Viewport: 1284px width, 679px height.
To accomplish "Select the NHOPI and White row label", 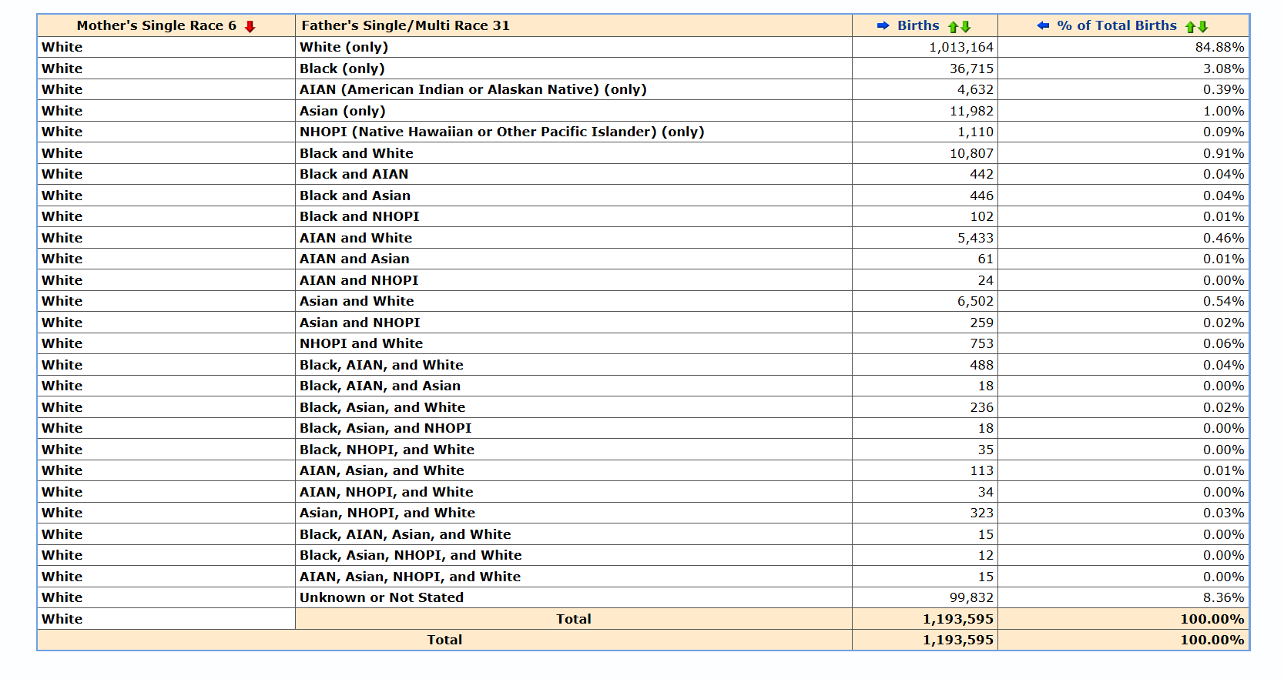I will pyautogui.click(x=361, y=343).
